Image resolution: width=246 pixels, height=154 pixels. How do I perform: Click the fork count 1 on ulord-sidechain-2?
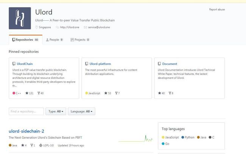coord(33,145)
